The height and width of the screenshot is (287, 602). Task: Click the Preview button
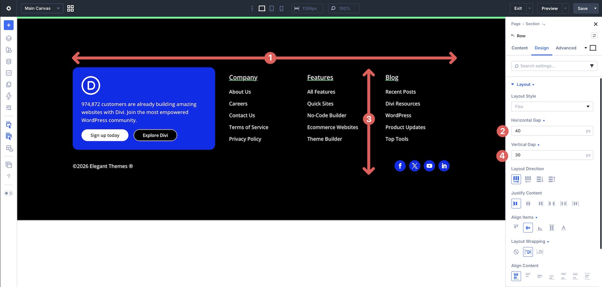(549, 8)
